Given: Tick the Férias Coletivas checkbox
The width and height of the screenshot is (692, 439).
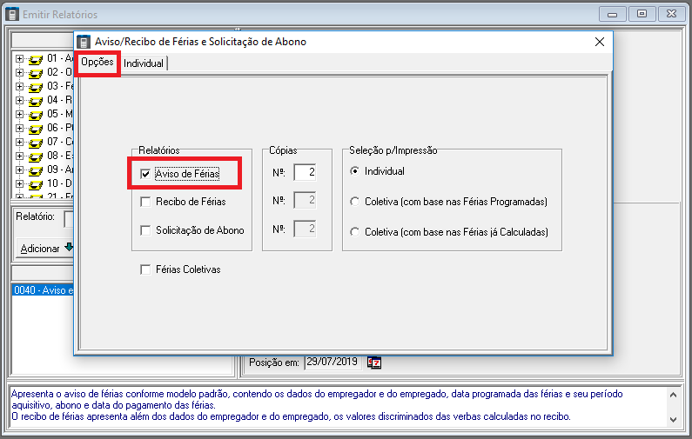Looking at the screenshot, I should coord(145,269).
